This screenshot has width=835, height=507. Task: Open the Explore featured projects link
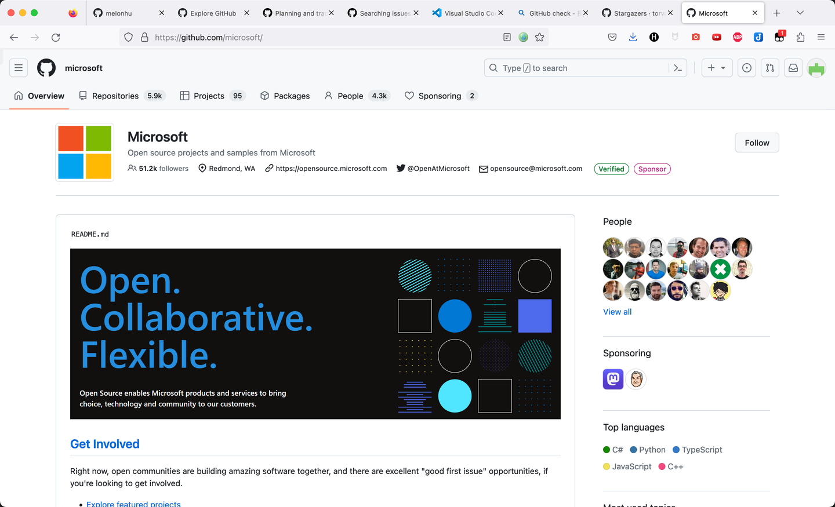133,504
